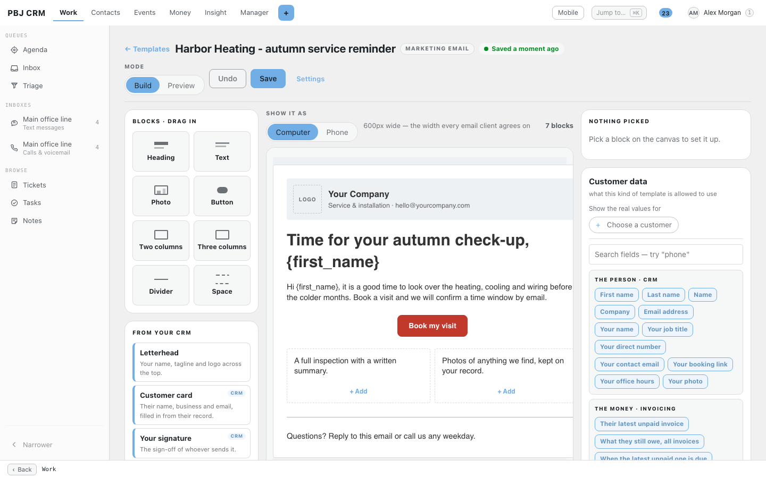Image resolution: width=766 pixels, height=478 pixels.
Task: Open the Alex Morgan account menu
Action: (x=721, y=13)
